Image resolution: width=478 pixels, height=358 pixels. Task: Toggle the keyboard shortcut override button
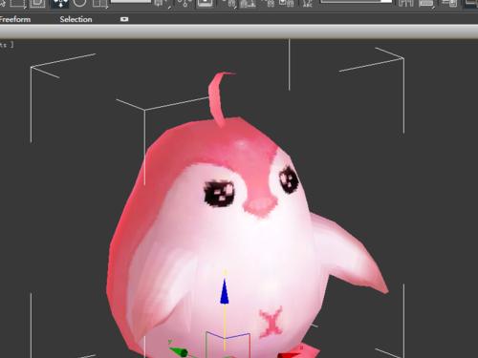pyautogui.click(x=205, y=3)
